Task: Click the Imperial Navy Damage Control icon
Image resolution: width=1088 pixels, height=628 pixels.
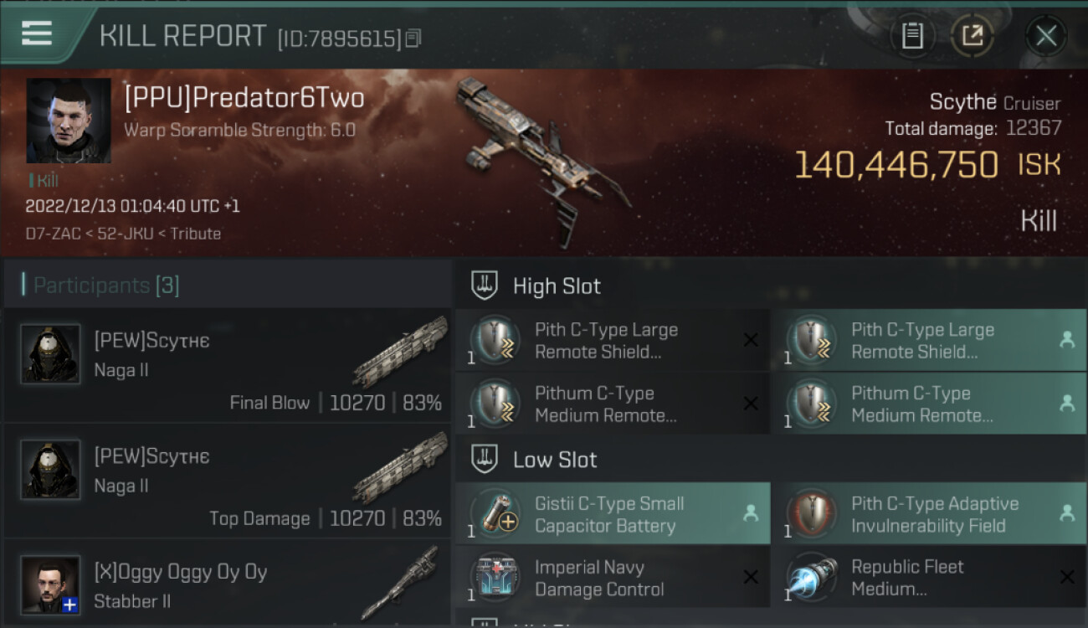Action: (x=494, y=577)
